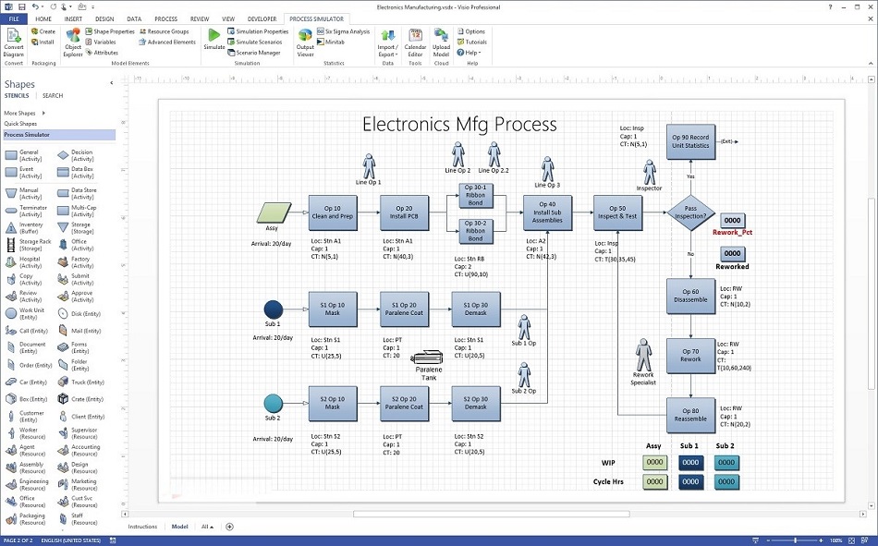This screenshot has width=878, height=546.
Task: Switch to the SEARCH tab in Shapes
Action: [53, 96]
